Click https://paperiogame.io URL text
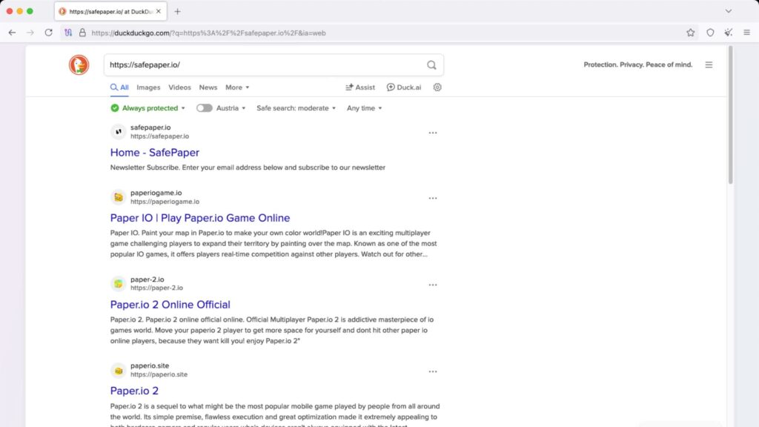 point(165,202)
